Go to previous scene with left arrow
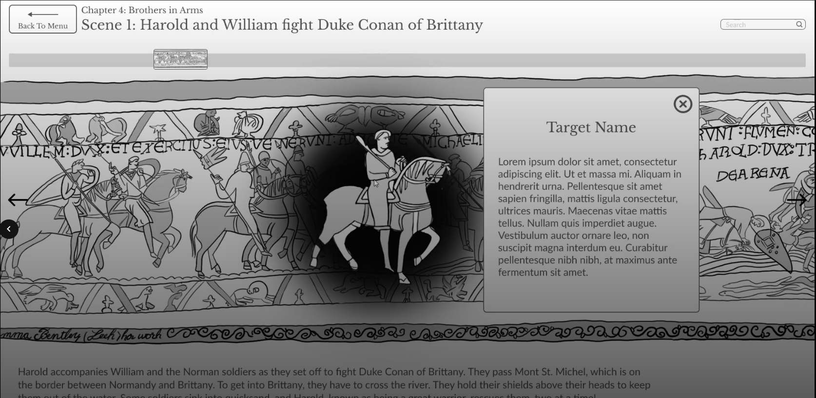The height and width of the screenshot is (398, 816). click(18, 199)
